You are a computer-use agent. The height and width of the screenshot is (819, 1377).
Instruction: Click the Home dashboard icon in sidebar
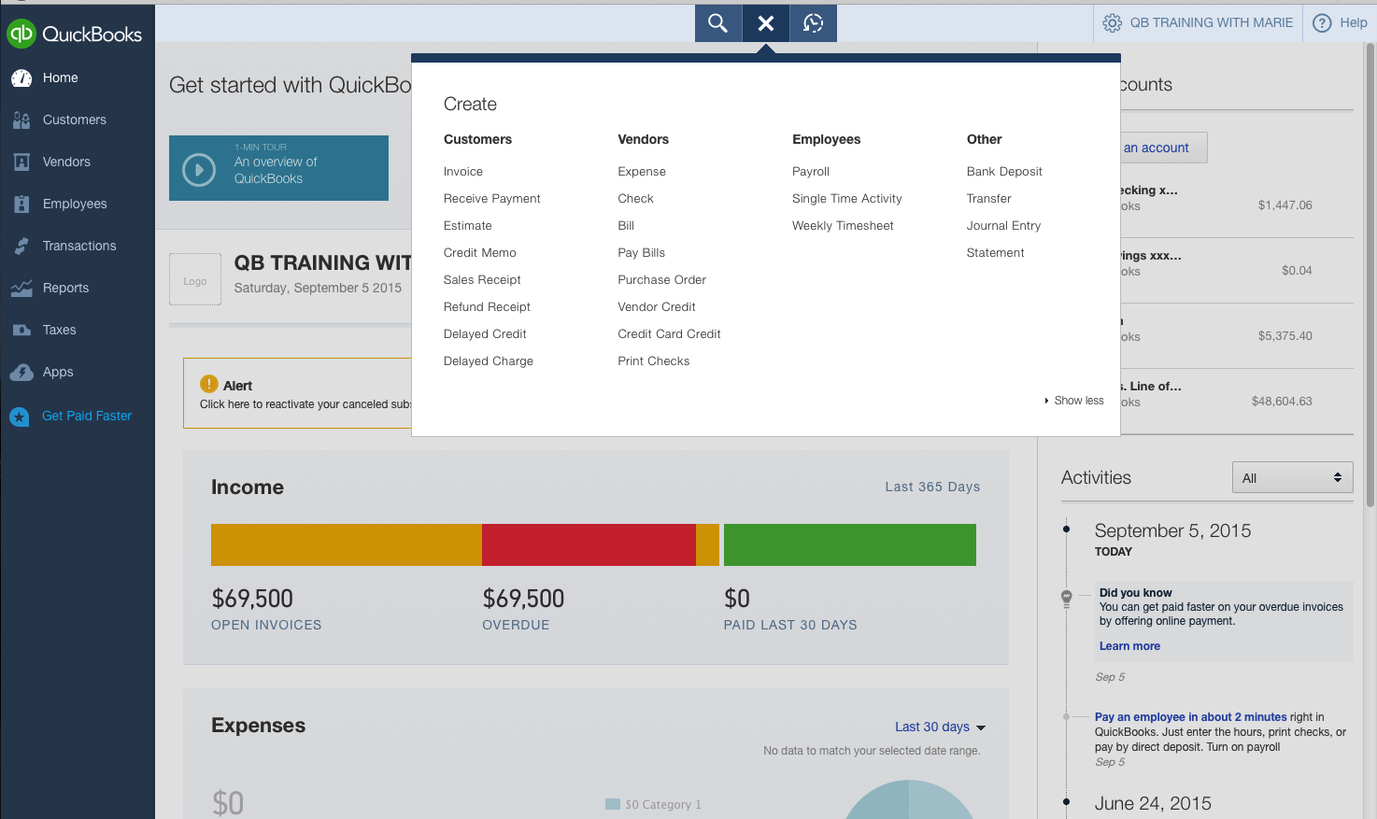click(x=21, y=78)
